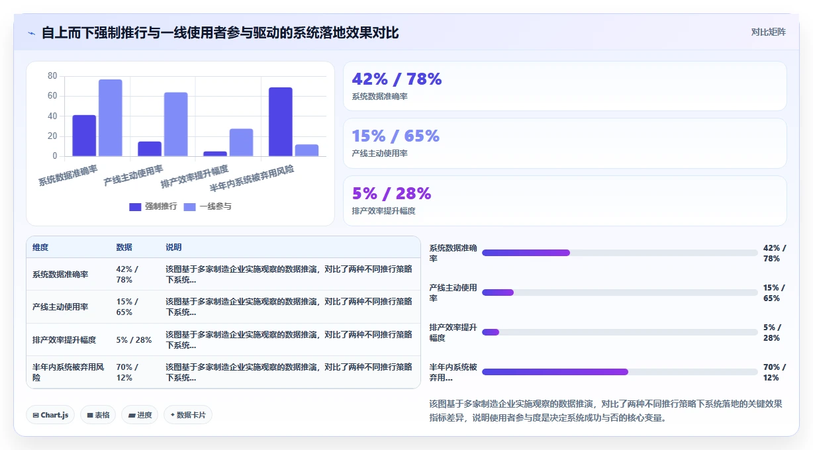The width and height of the screenshot is (813, 450).
Task: Click the 半年内系统被弃用 progress bar
Action: pyautogui.click(x=620, y=372)
